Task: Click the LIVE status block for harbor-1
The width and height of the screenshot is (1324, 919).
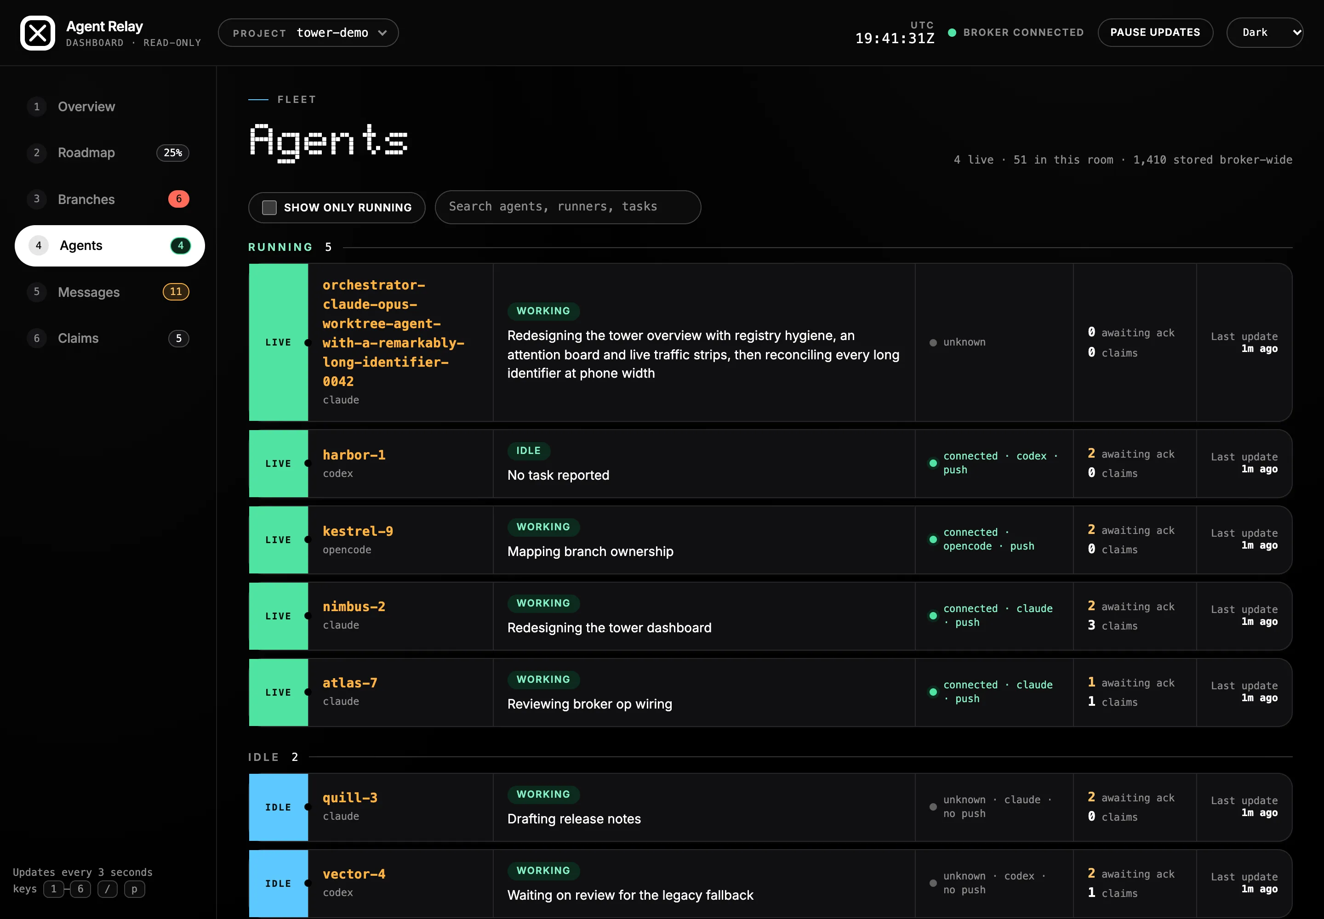Action: coord(278,464)
